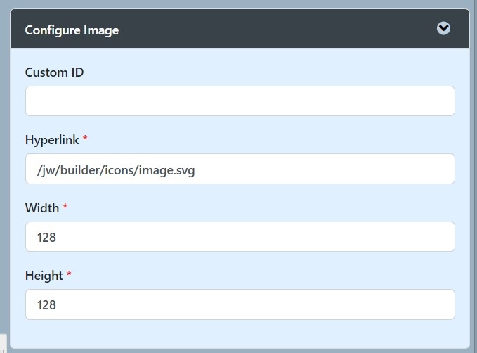The height and width of the screenshot is (353, 477).
Task: Click the Width input field
Action: 240,237
